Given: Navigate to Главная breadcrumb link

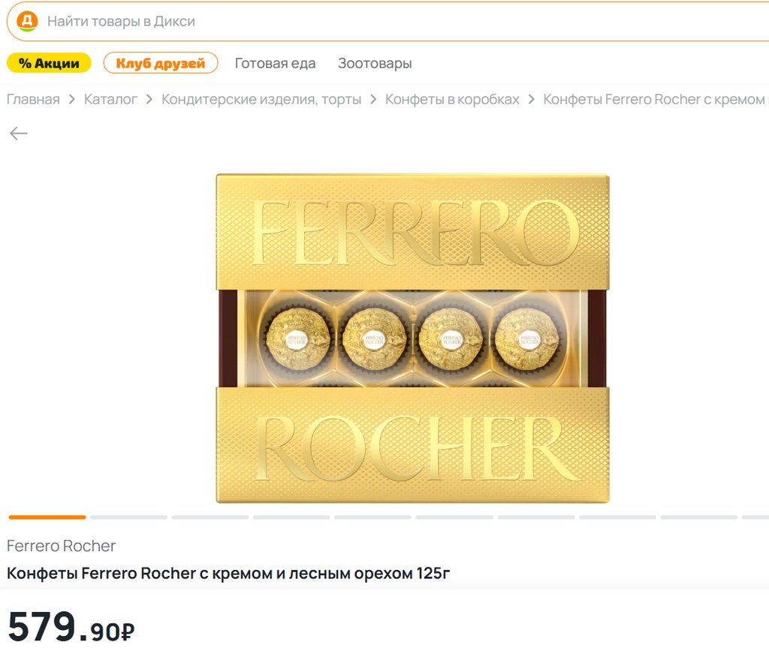Looking at the screenshot, I should (x=33, y=100).
